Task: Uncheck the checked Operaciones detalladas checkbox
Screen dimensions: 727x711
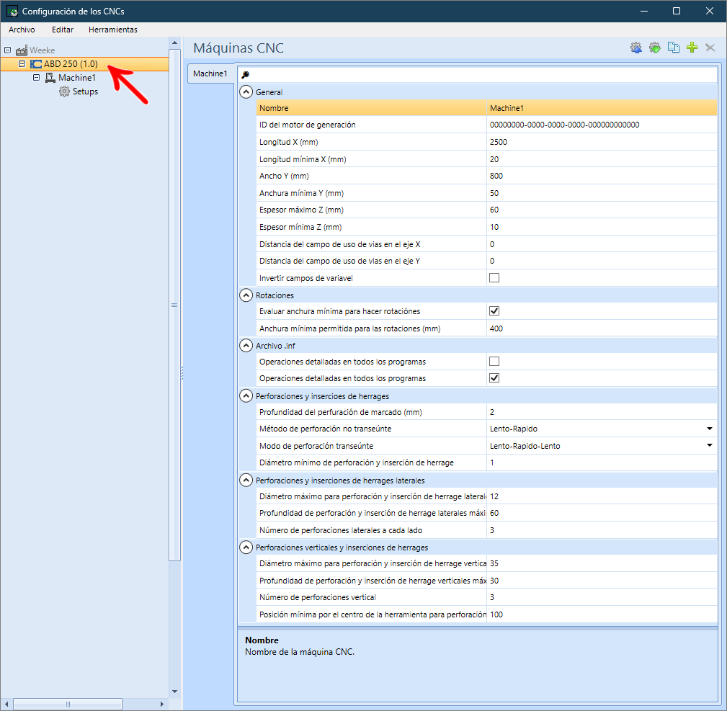Action: (x=494, y=378)
